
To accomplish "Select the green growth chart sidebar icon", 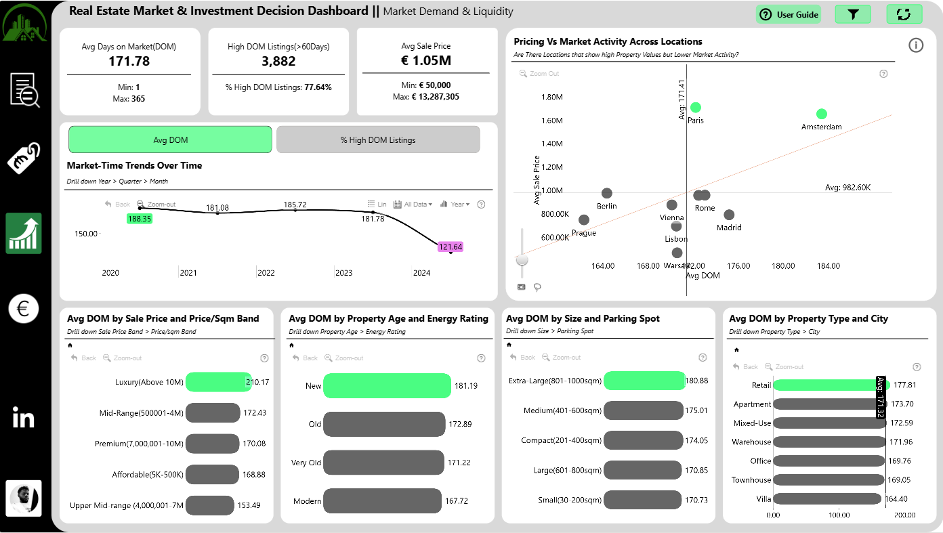I will point(24,234).
